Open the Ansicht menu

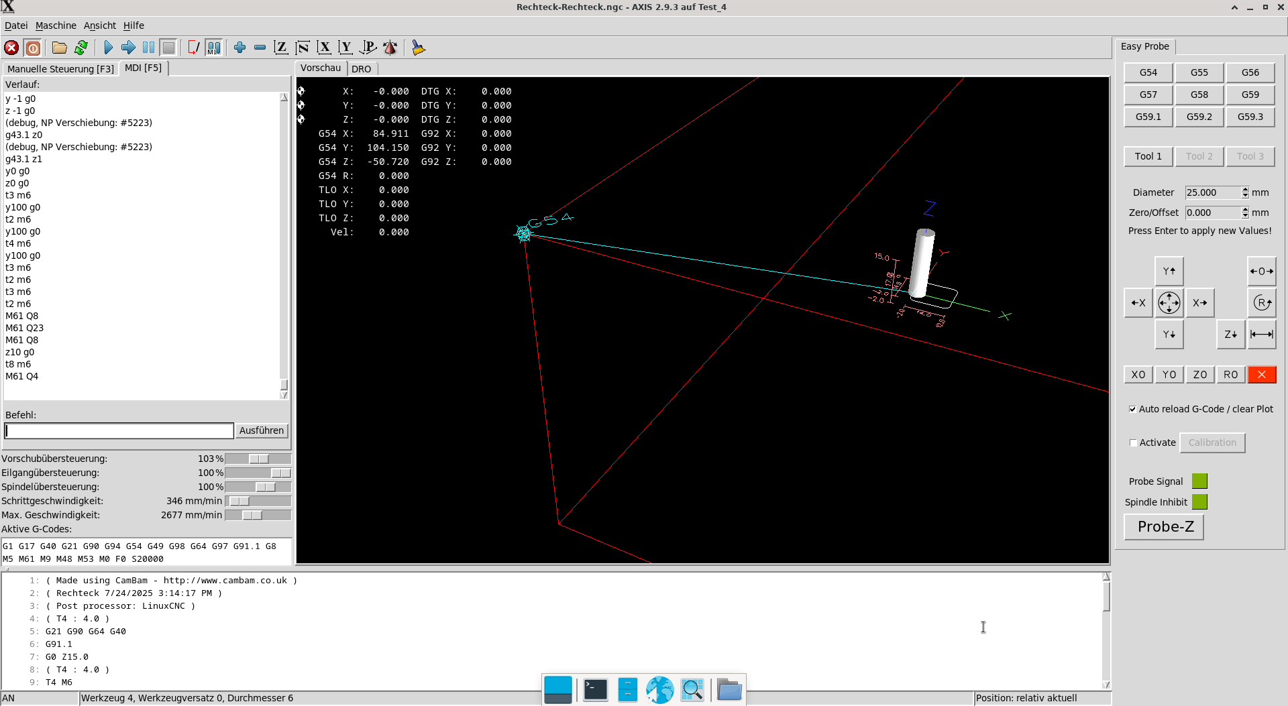(x=100, y=25)
